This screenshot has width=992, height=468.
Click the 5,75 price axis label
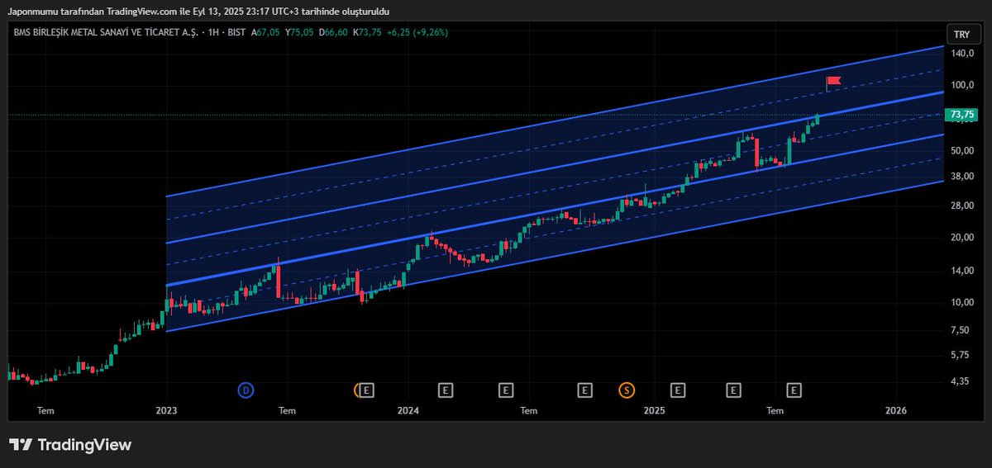coord(960,355)
